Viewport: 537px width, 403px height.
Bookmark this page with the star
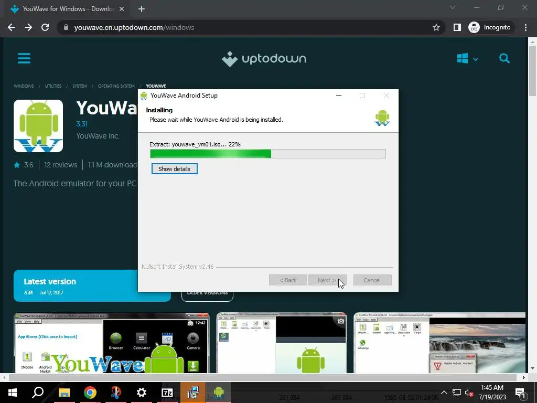[436, 27]
